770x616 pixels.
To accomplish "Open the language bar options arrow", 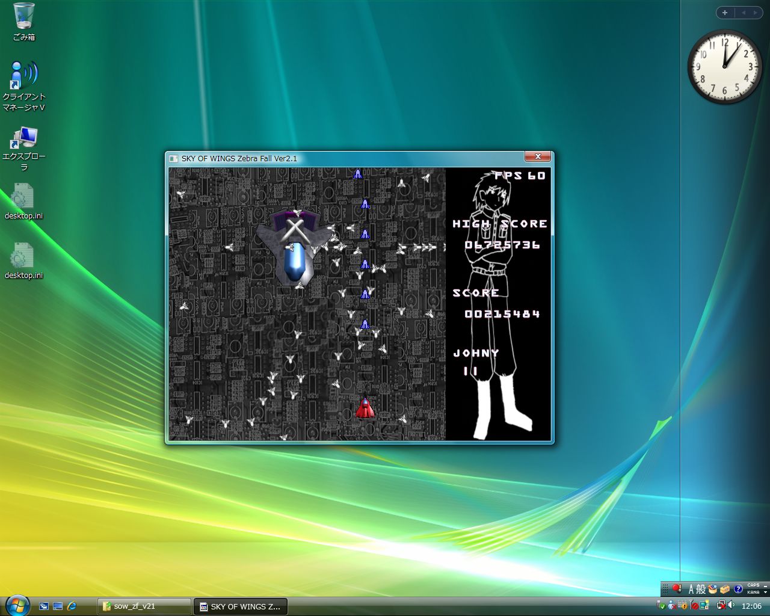I will pos(766,593).
